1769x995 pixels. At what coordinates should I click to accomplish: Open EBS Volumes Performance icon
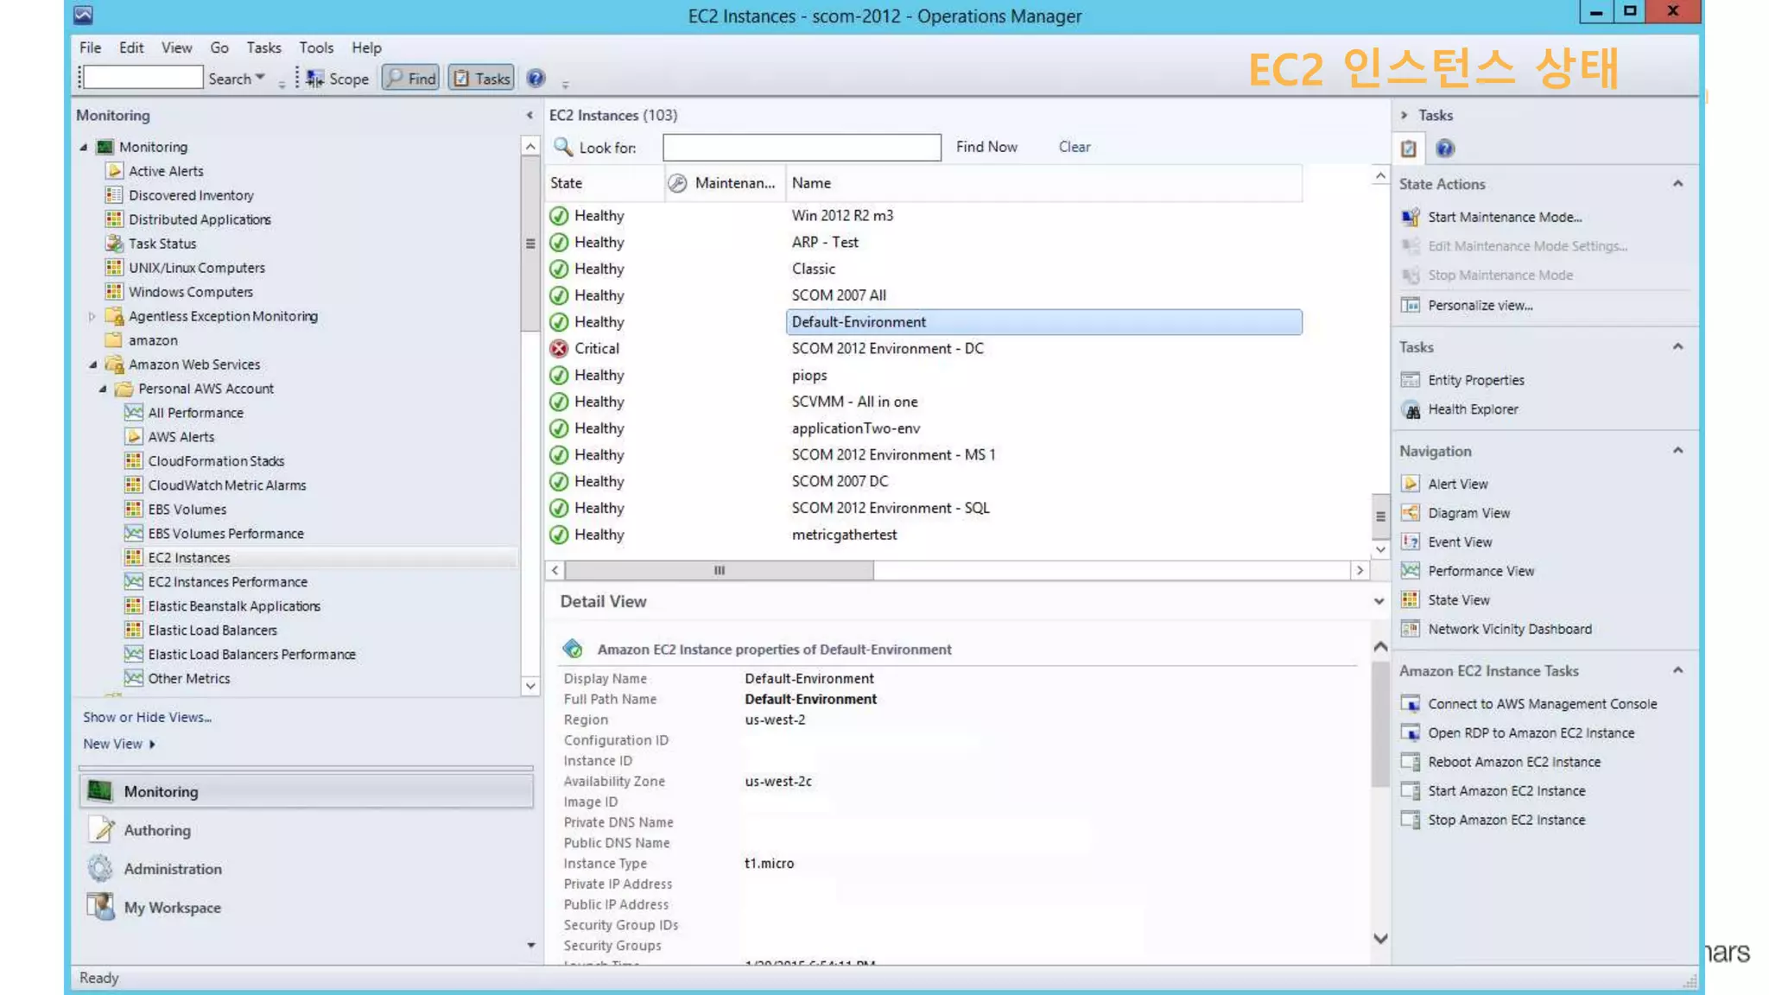(x=133, y=534)
